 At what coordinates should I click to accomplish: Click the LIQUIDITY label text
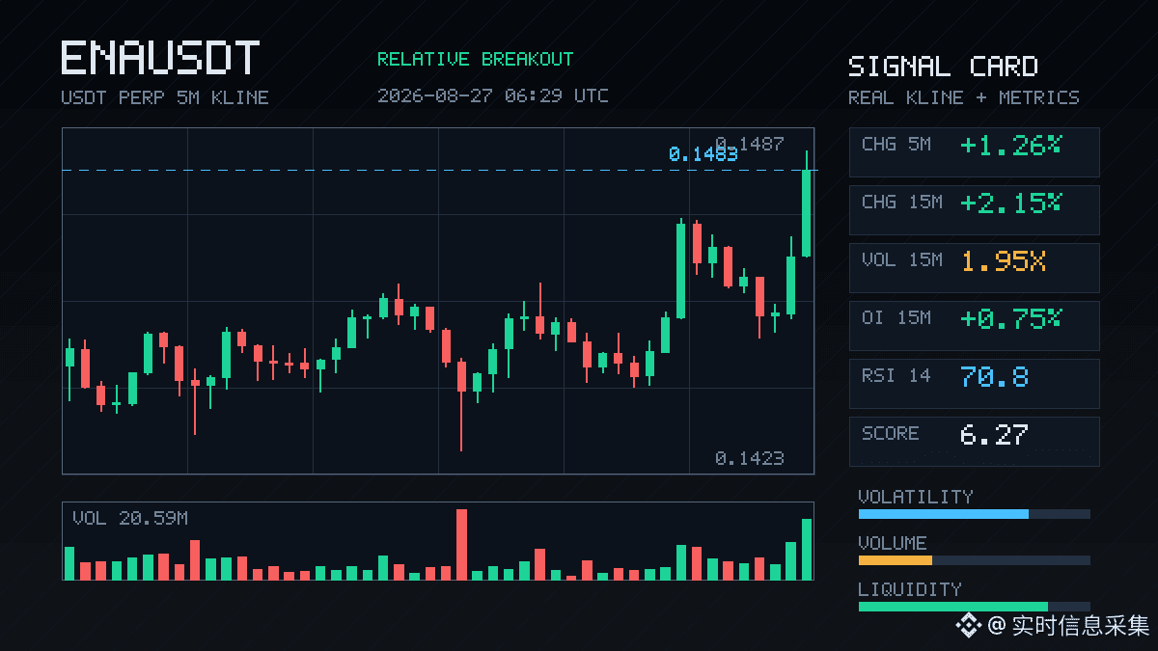[910, 589]
